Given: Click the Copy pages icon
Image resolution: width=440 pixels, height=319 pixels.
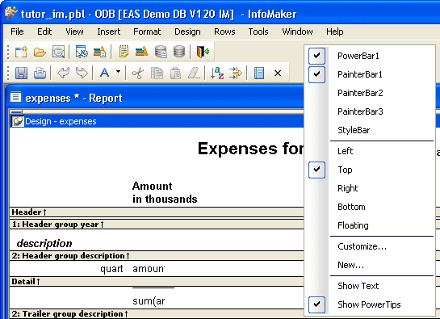Looking at the screenshot, I should pyautogui.click(x=157, y=73).
